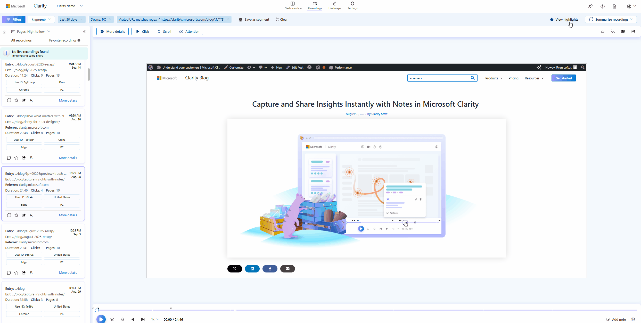Remove the Device: PC filter
The height and width of the screenshot is (323, 641).
[110, 19]
